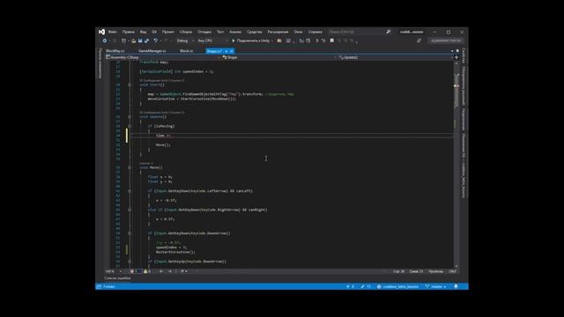This screenshot has height=317, width=564.
Task: Open the Список ошибок panel tab
Action: 117,278
